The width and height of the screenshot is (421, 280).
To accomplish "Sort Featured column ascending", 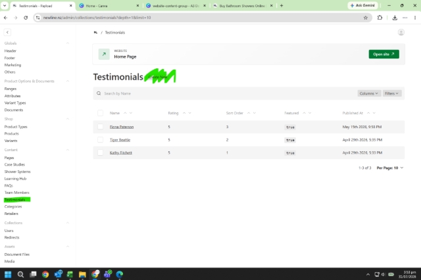I will point(304,113).
